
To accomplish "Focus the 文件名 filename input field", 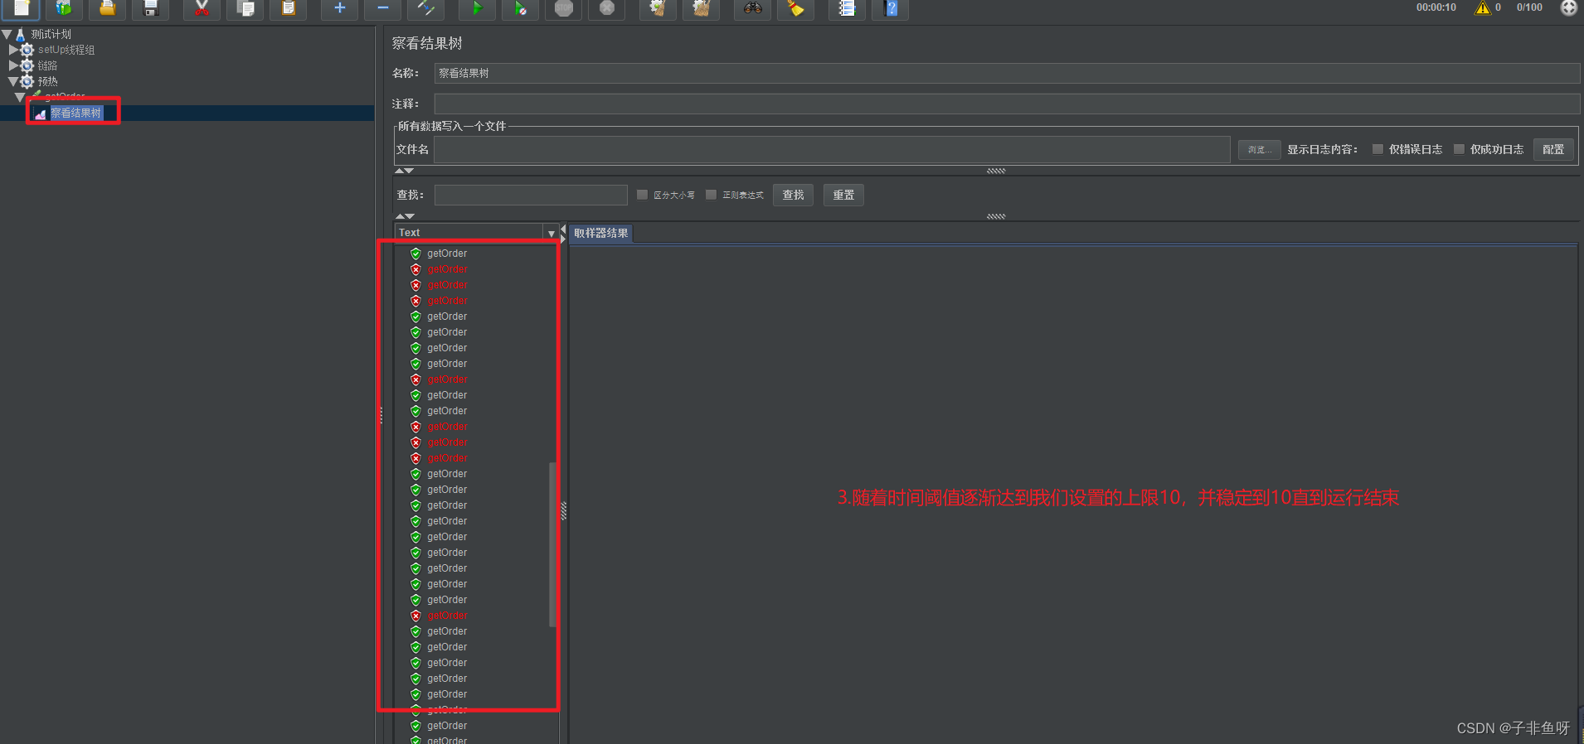I will [x=832, y=149].
